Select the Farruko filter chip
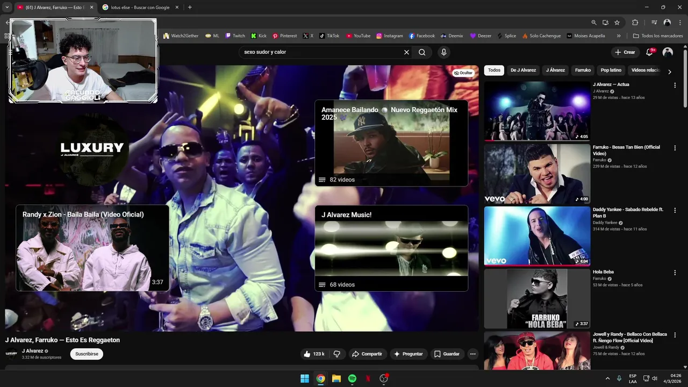 [x=583, y=70]
